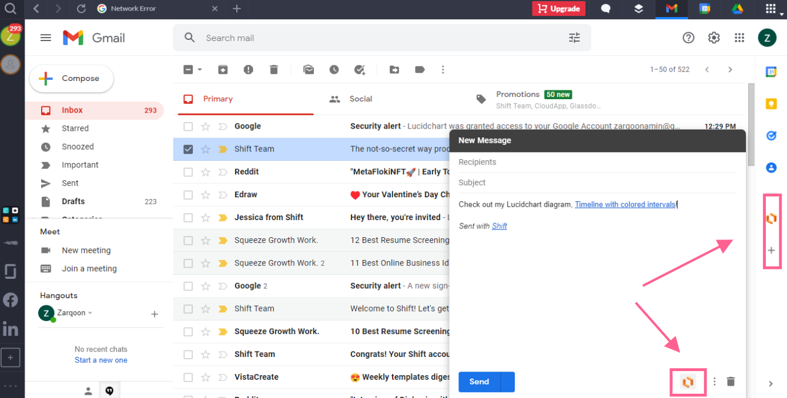This screenshot has height=398, width=787.
Task: Click Start a new one chat link
Action: point(101,360)
